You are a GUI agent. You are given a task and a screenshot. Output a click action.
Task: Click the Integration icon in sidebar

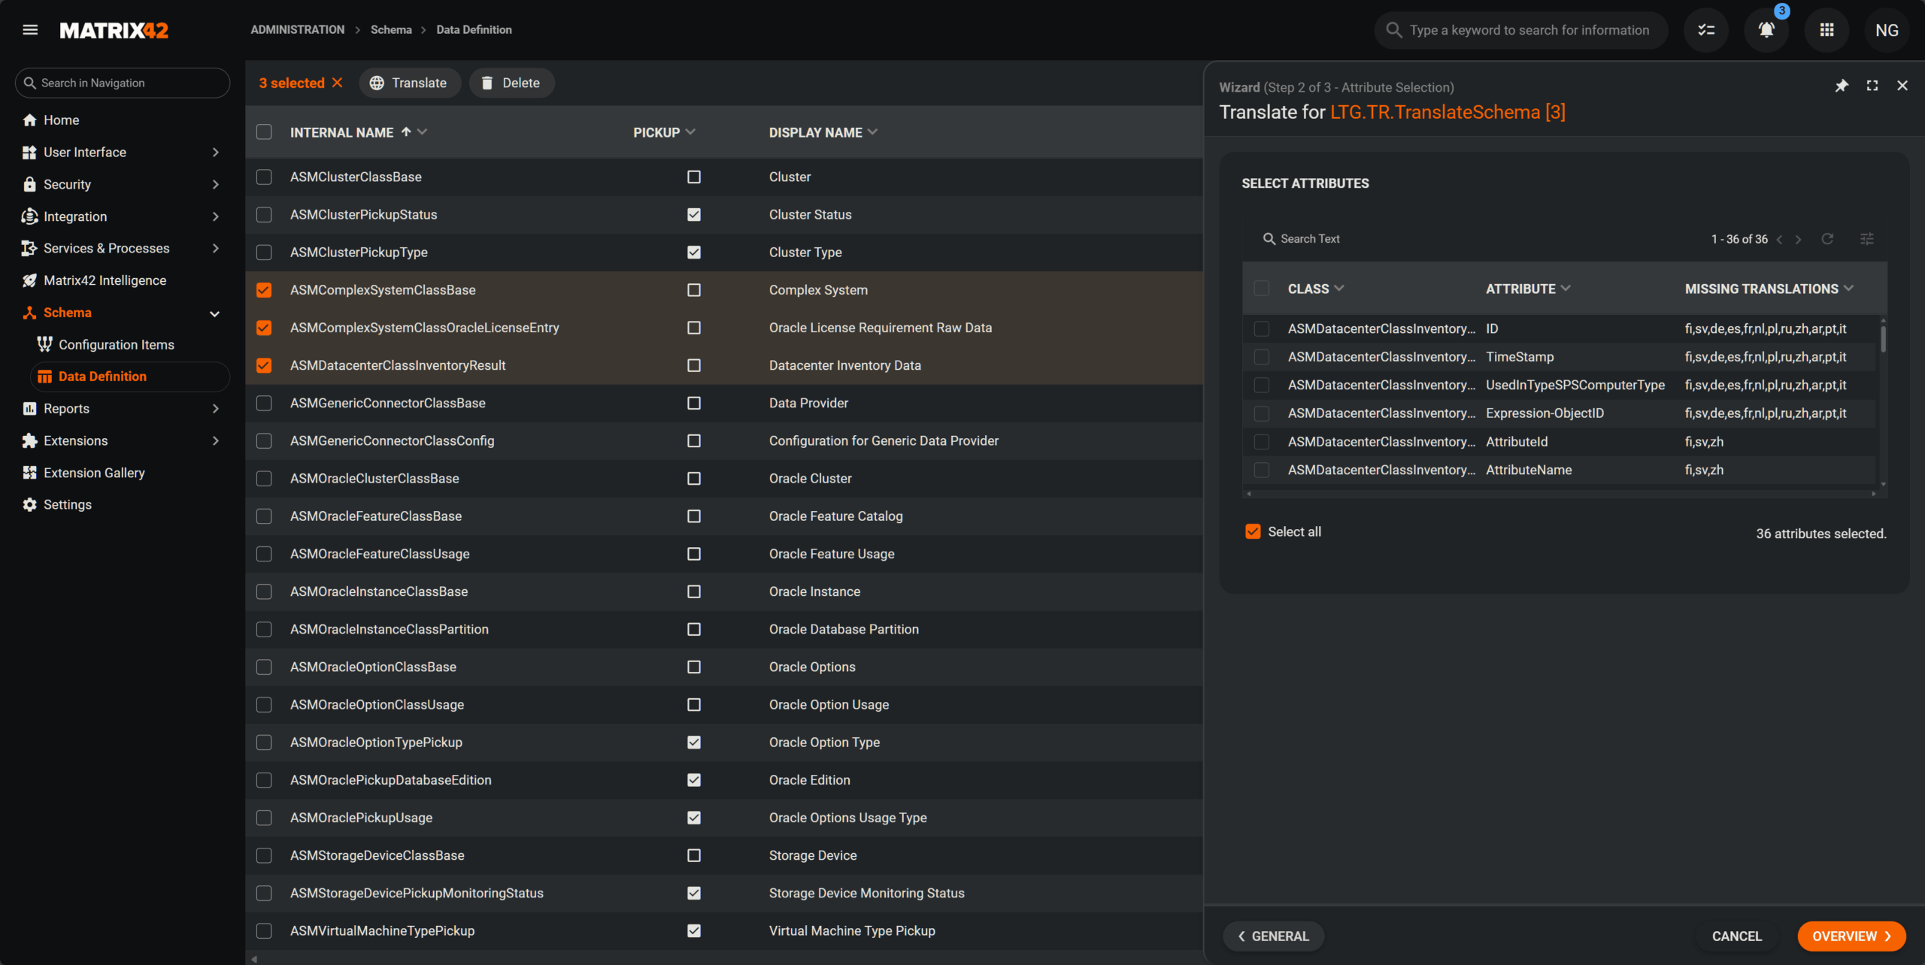point(29,216)
